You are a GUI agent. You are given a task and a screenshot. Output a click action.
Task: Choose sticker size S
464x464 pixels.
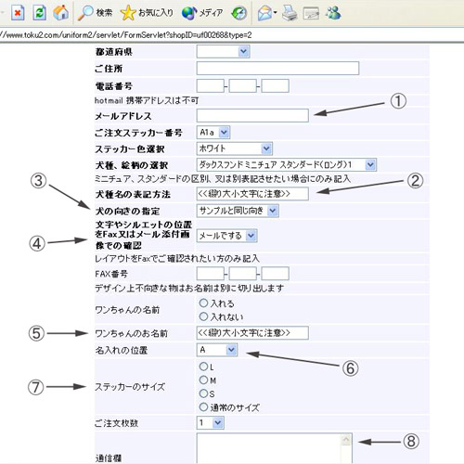pos(203,393)
